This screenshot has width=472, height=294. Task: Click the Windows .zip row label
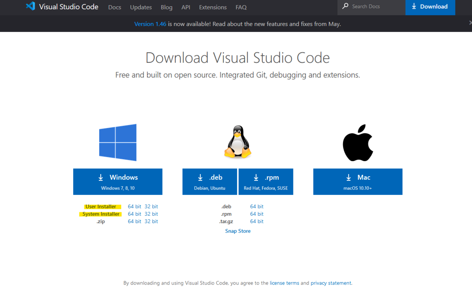pyautogui.click(x=101, y=221)
